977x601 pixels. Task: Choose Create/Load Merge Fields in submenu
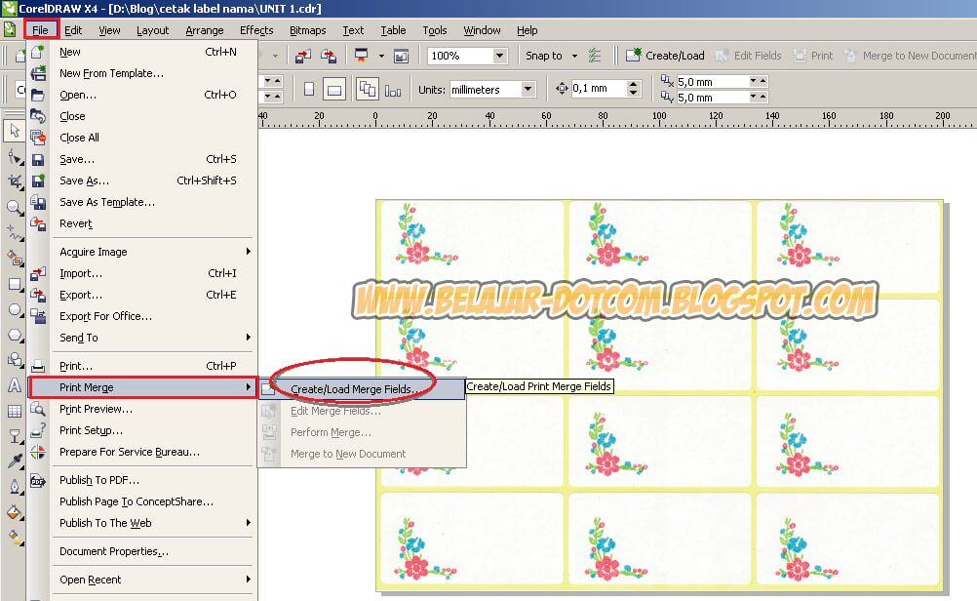362,389
